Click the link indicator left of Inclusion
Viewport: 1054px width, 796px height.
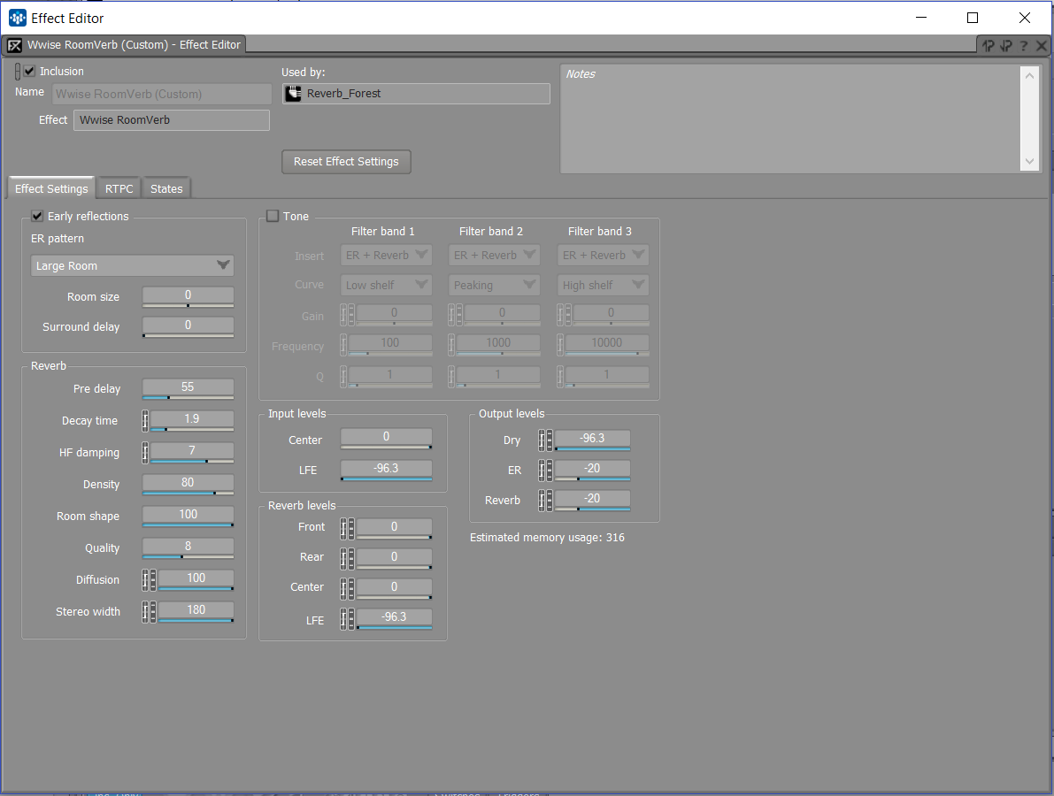18,72
